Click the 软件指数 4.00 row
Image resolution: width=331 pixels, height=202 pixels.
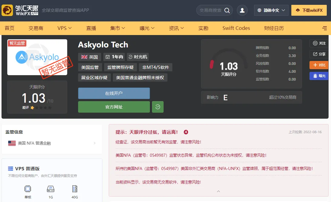click(x=276, y=71)
